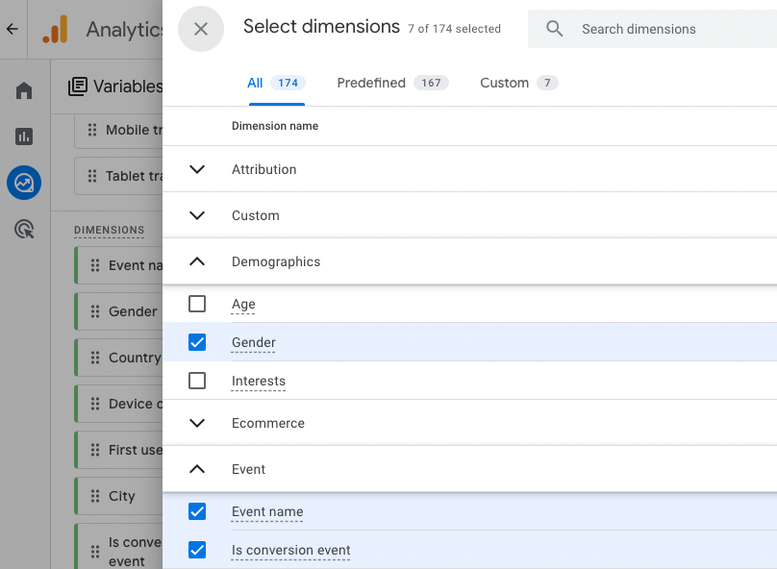The image size is (777, 569).
Task: Uncheck the Gender dimension checkbox
Action: tap(197, 342)
